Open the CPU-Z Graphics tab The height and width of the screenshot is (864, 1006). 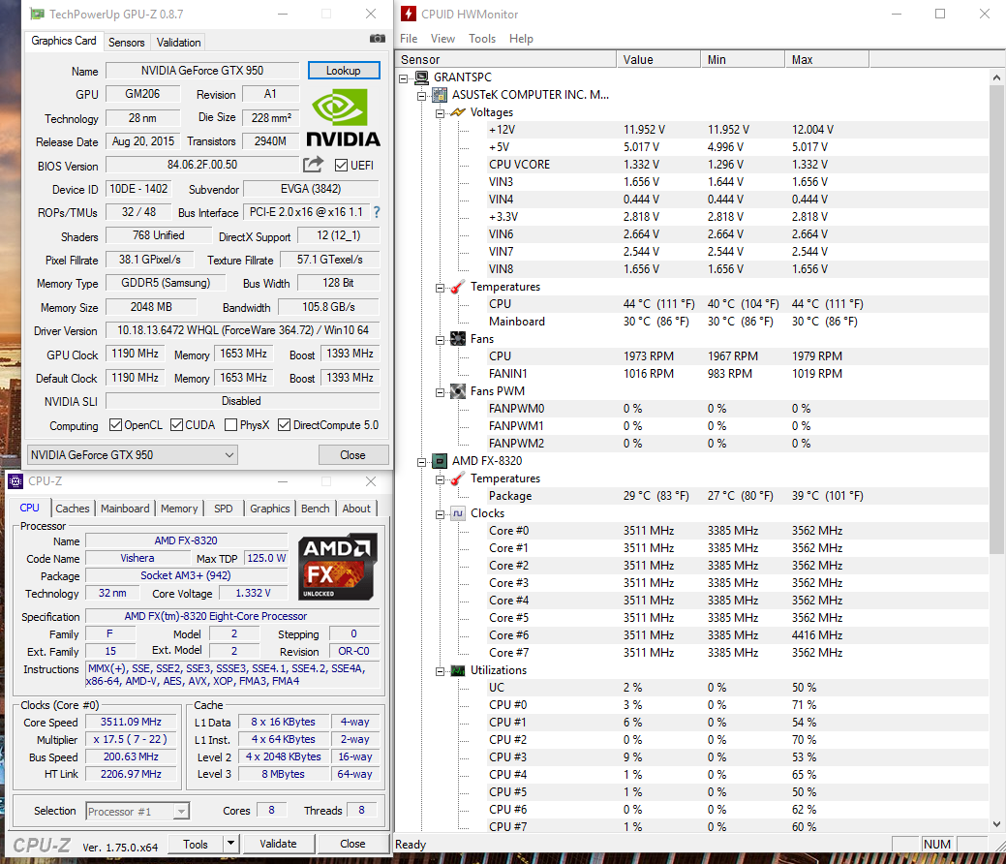tap(269, 509)
